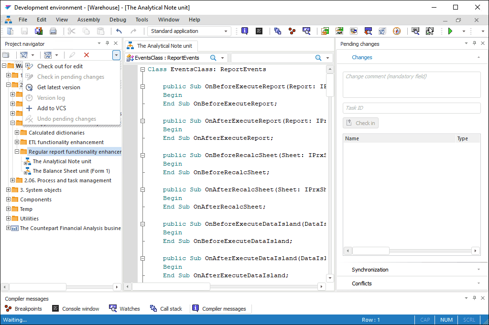Click the .net assembly toolbar icon
Screen dimensions: 489x325
[x=339, y=31]
